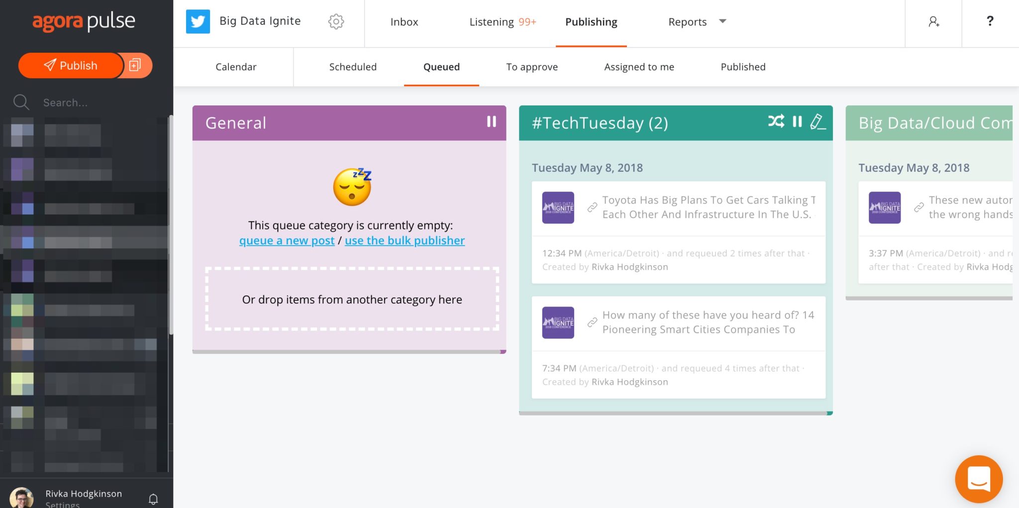Open the Assigned to me sub-tab

[639, 67]
